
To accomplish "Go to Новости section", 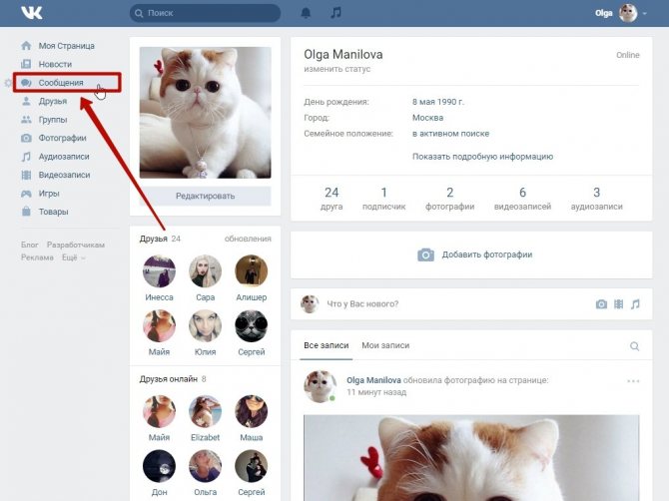I will [x=55, y=64].
